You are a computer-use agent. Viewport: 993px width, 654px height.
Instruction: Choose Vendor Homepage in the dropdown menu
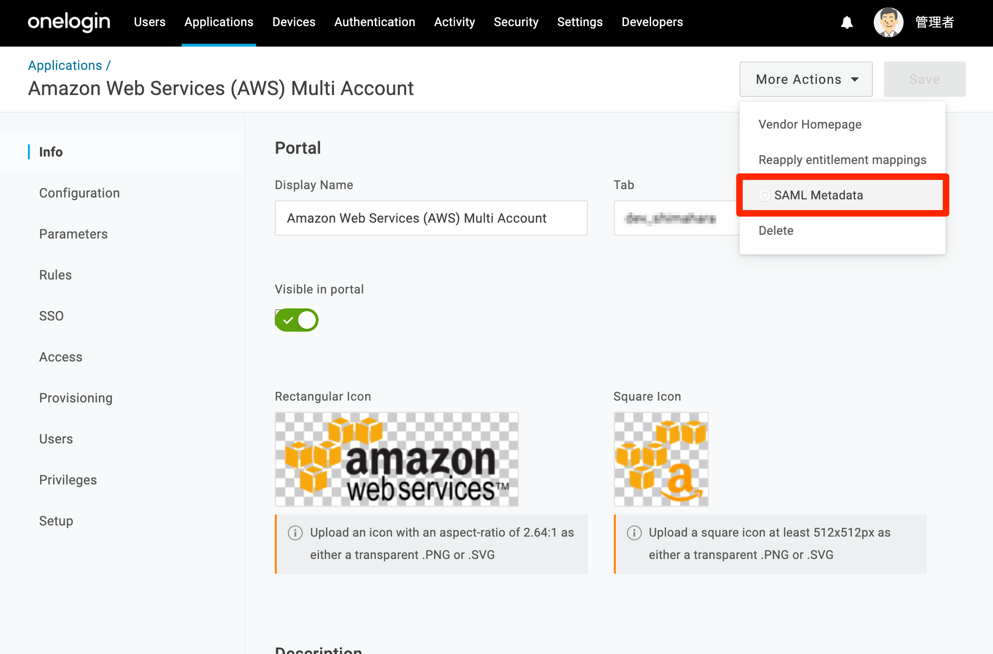coord(810,124)
